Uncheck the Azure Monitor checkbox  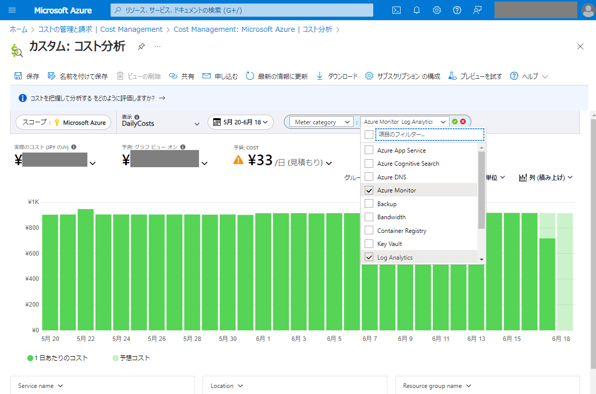coord(369,190)
